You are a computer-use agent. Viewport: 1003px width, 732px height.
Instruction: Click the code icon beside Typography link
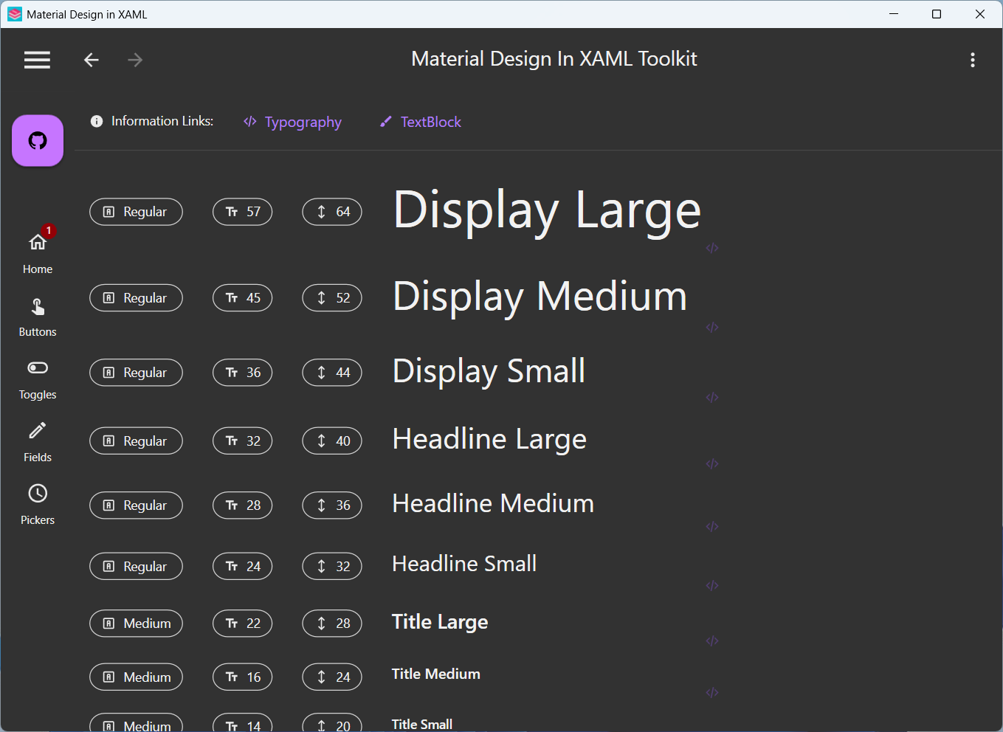point(249,122)
